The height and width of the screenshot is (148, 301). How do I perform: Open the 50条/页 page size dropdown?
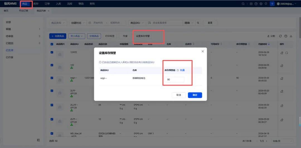pos(282,141)
